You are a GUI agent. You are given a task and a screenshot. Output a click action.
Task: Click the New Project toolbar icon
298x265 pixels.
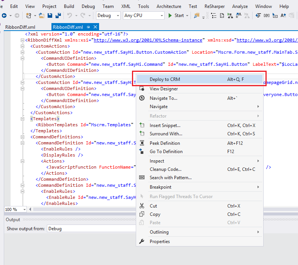pyautogui.click(x=29, y=15)
